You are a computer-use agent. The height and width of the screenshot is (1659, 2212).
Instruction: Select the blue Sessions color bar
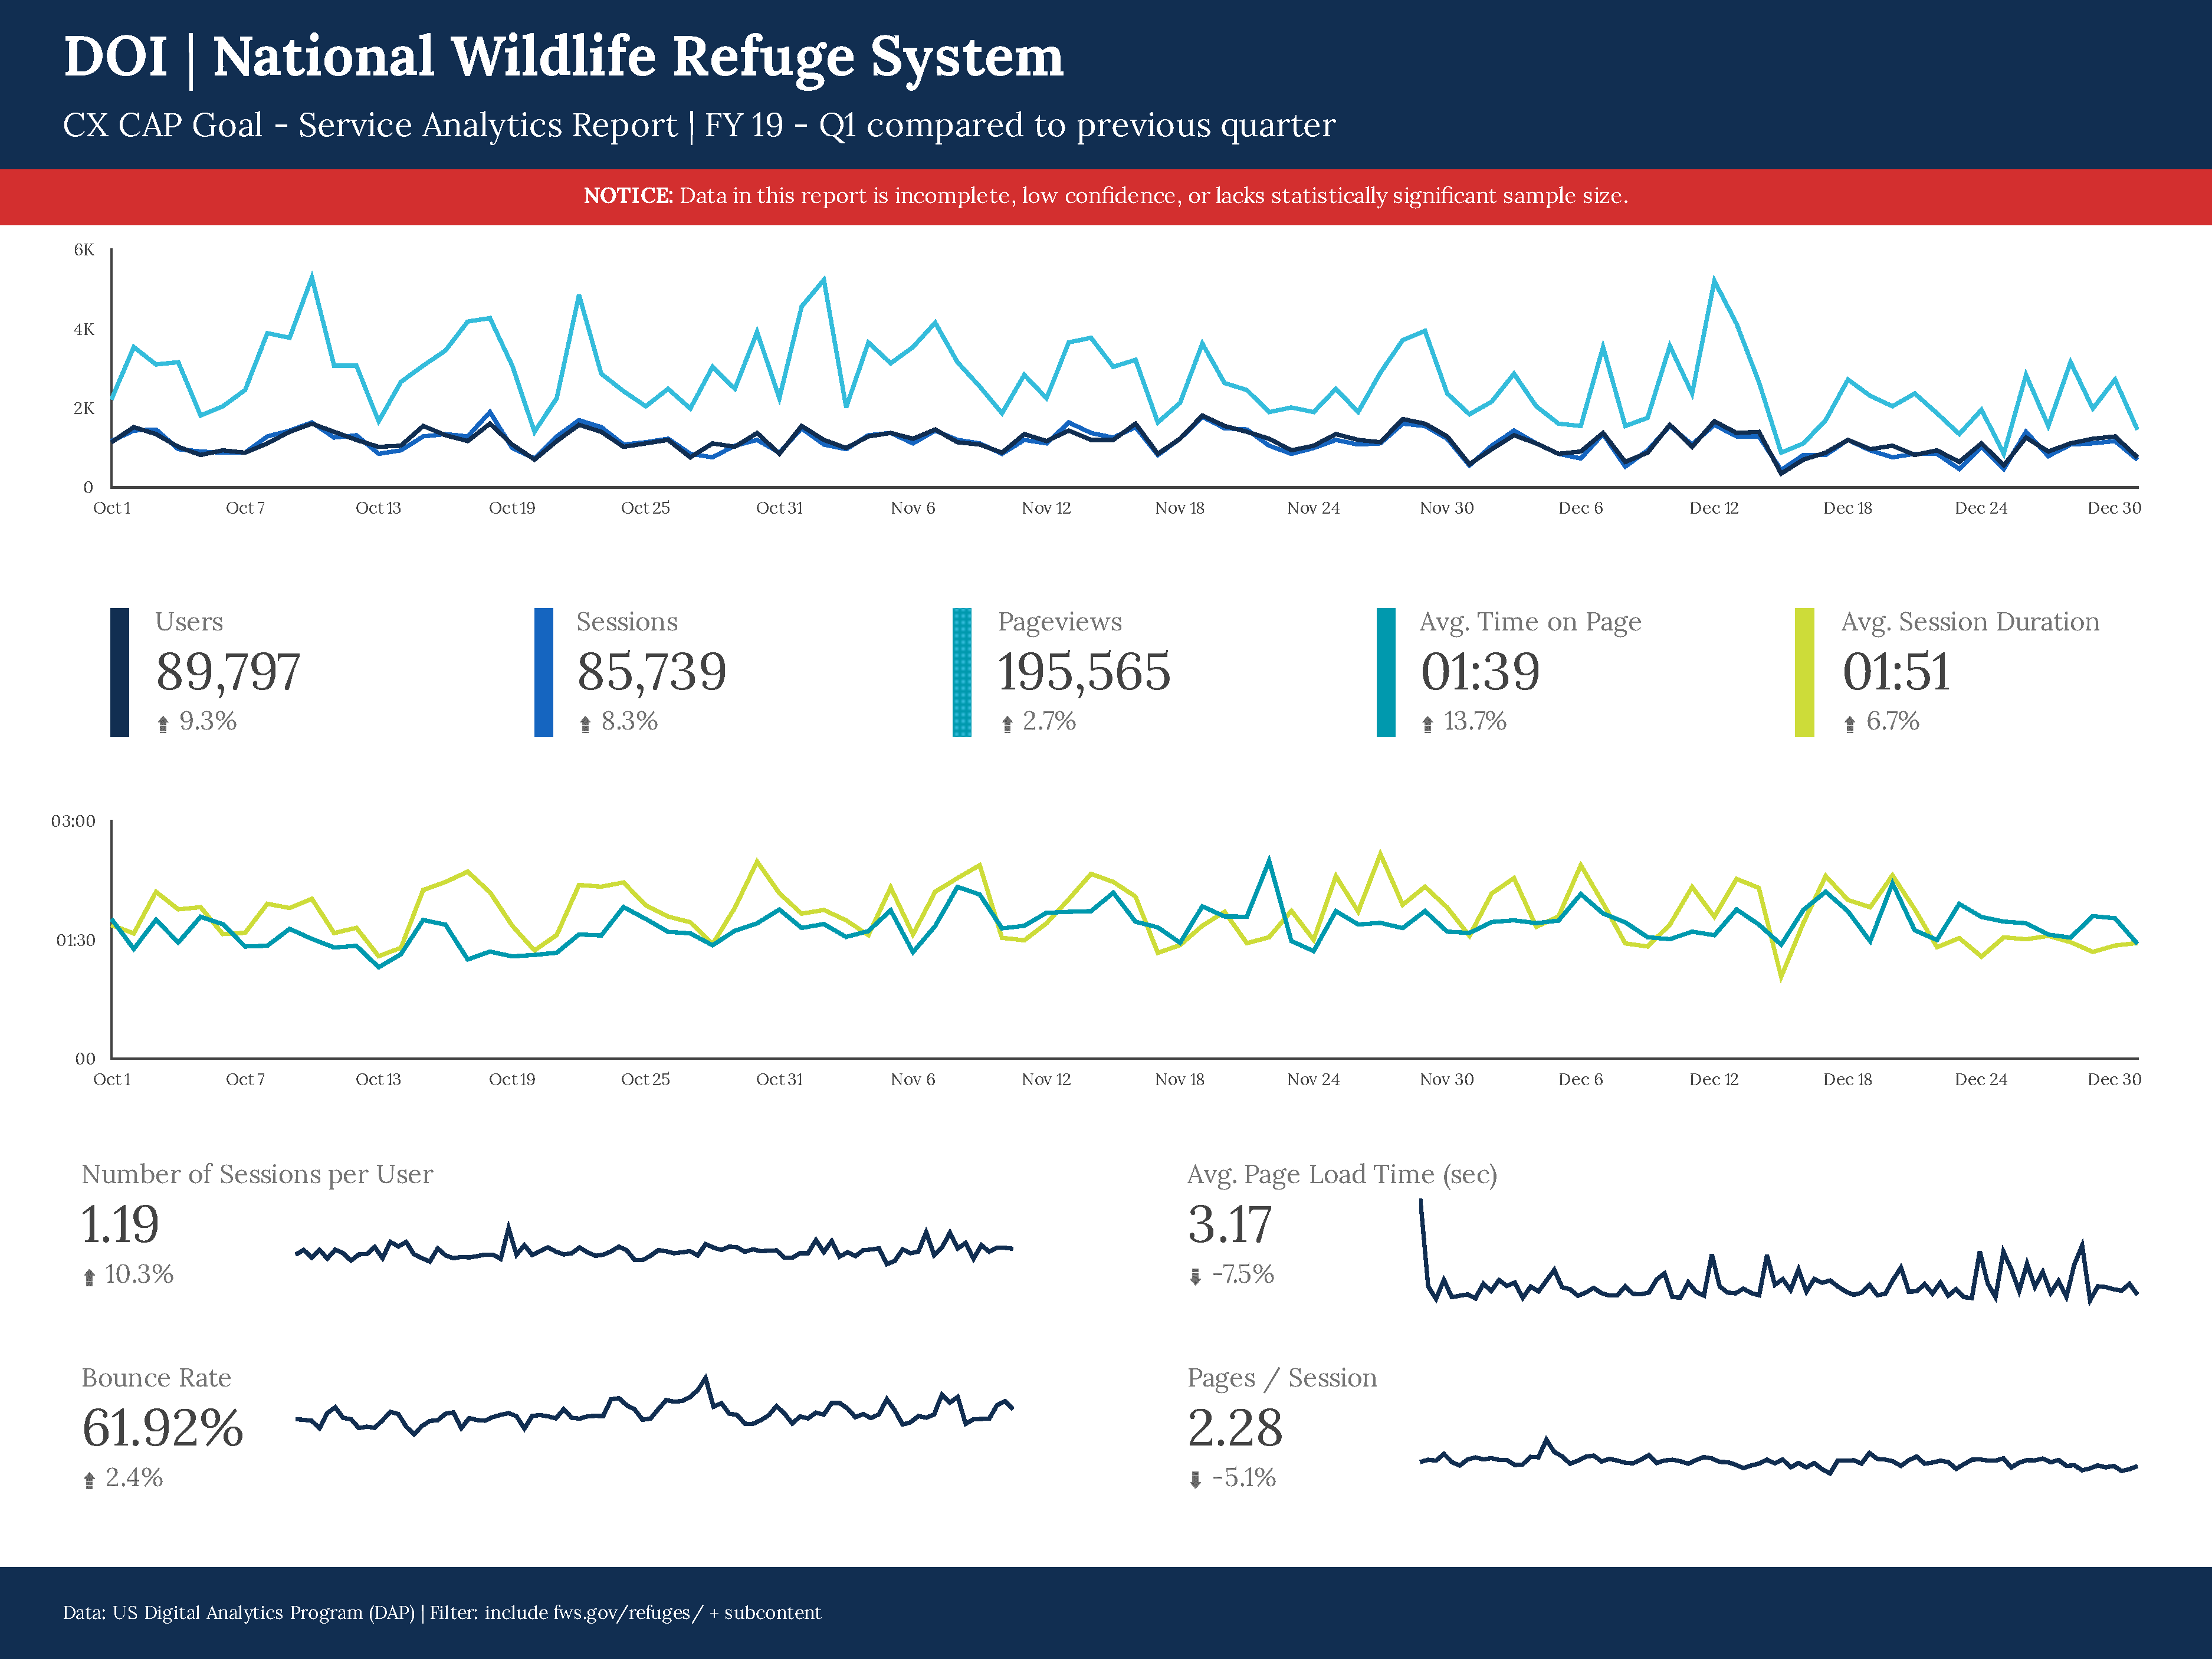[x=544, y=672]
